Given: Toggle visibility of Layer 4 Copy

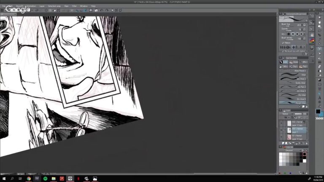Looking at the screenshot, I should pyautogui.click(x=281, y=137).
